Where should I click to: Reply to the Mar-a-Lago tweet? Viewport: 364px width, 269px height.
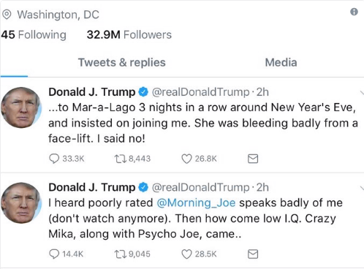54,159
